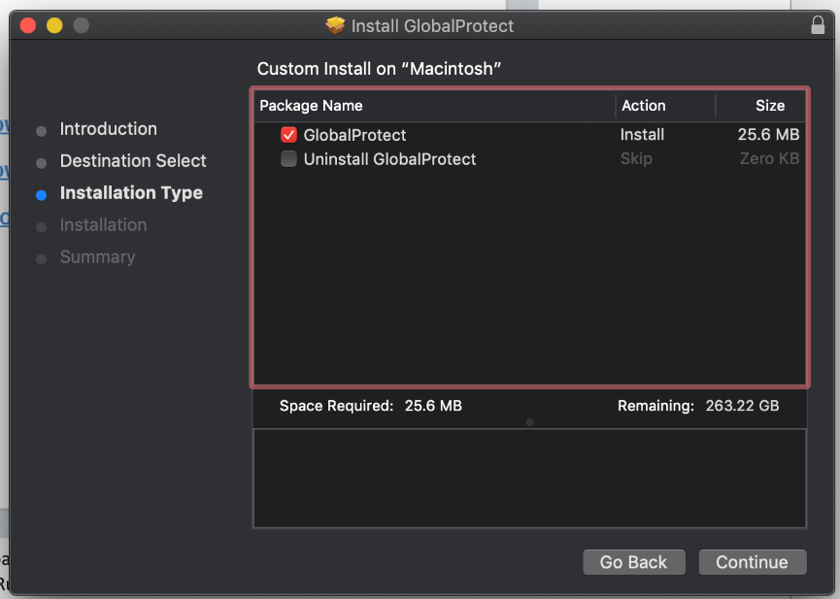
Task: Proceed with the Continue button
Action: 753,562
